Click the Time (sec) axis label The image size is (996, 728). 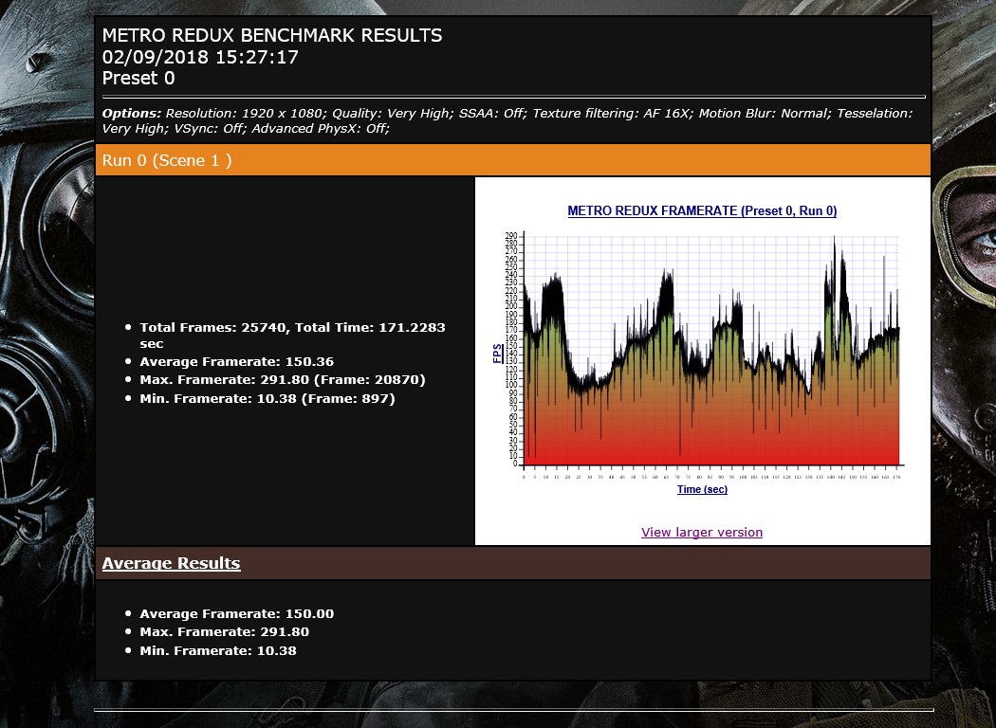pyautogui.click(x=702, y=489)
